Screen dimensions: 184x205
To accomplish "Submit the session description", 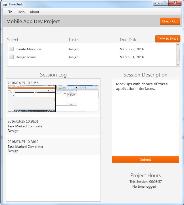I will [145, 160].
